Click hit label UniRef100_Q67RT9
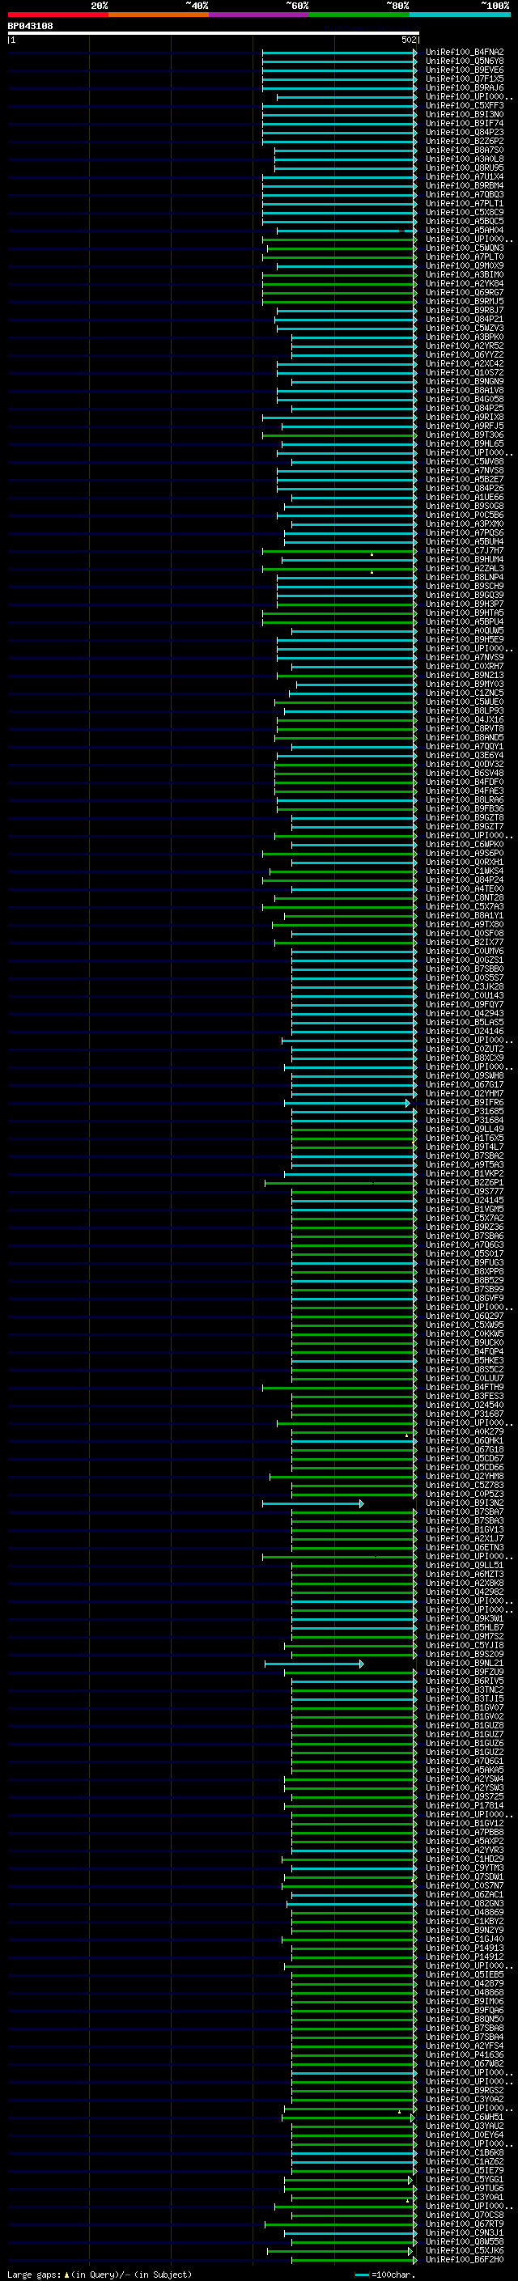The width and height of the screenshot is (518, 2281). 464,2224
